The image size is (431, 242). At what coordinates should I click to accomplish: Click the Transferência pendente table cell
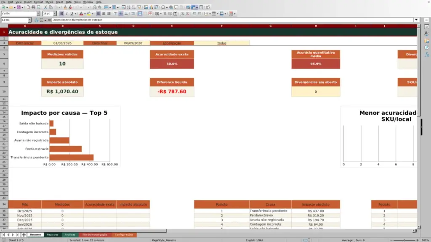[x=270, y=211]
